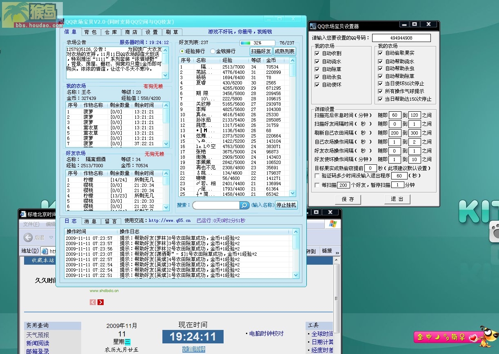This screenshot has height=354, width=499.
Task: Uncheck the 自动收割 checkbox
Action: pos(317,53)
